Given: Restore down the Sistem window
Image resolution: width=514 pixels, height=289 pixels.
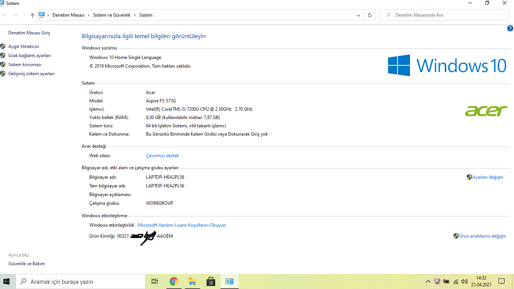Looking at the screenshot, I should [487, 3].
